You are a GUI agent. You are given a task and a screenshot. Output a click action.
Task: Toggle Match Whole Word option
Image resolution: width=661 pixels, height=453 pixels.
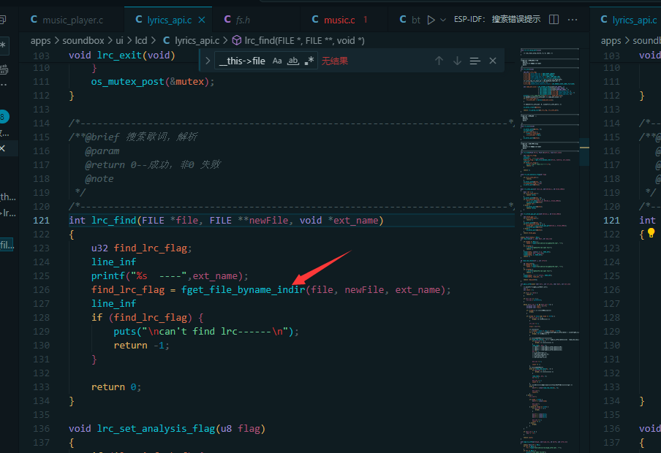click(293, 61)
